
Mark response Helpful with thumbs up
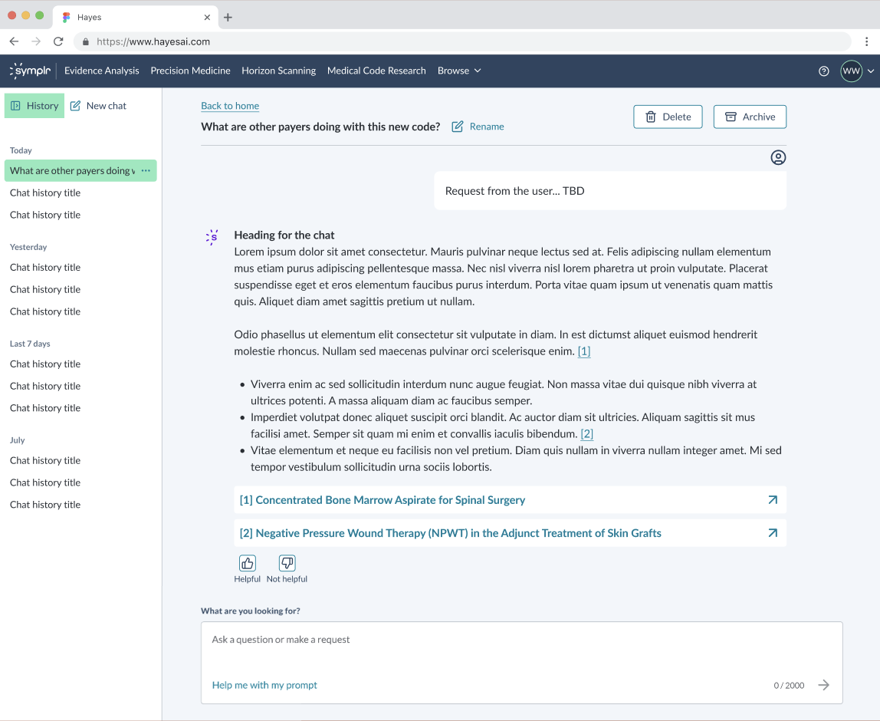click(x=247, y=563)
